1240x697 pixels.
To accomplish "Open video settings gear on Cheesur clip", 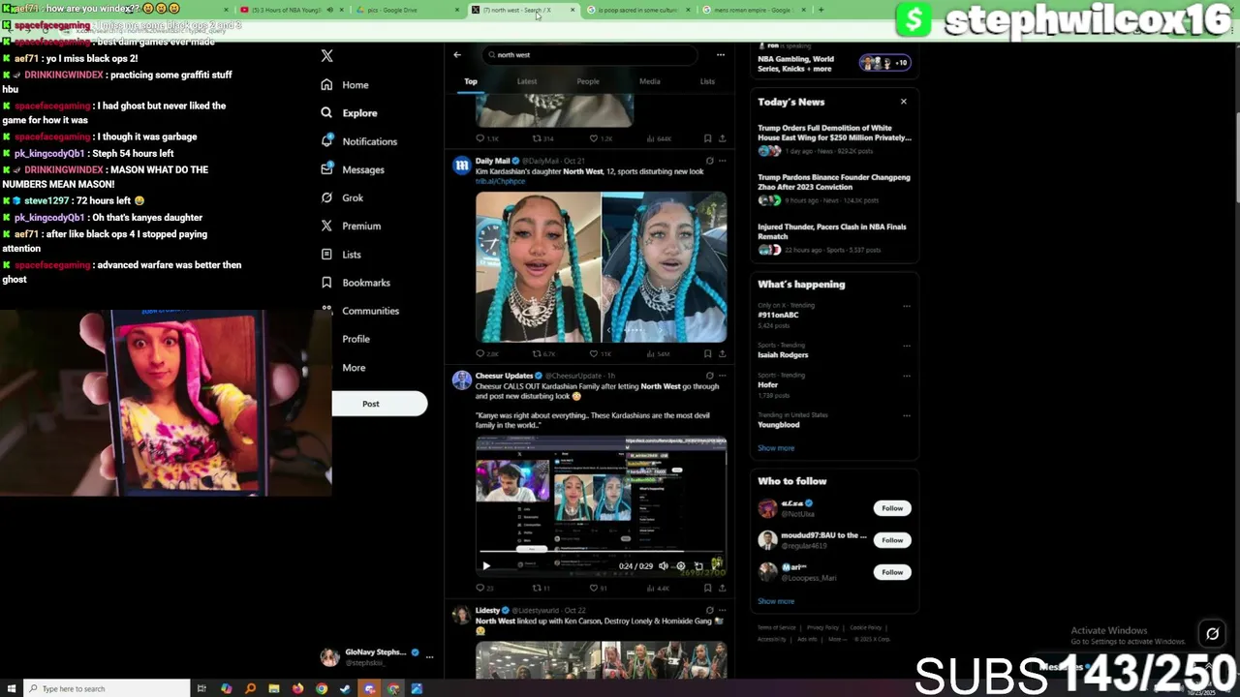I will point(680,566).
